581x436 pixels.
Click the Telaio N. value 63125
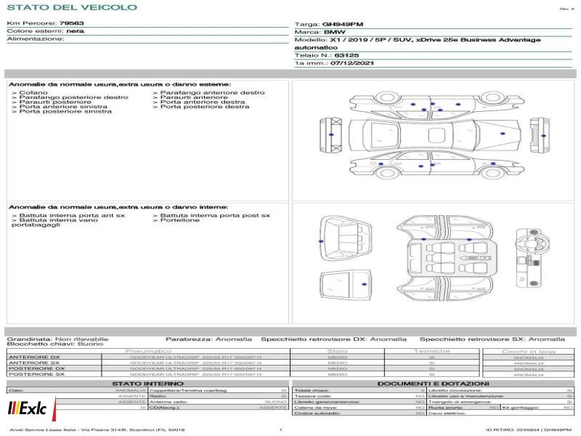(x=347, y=55)
